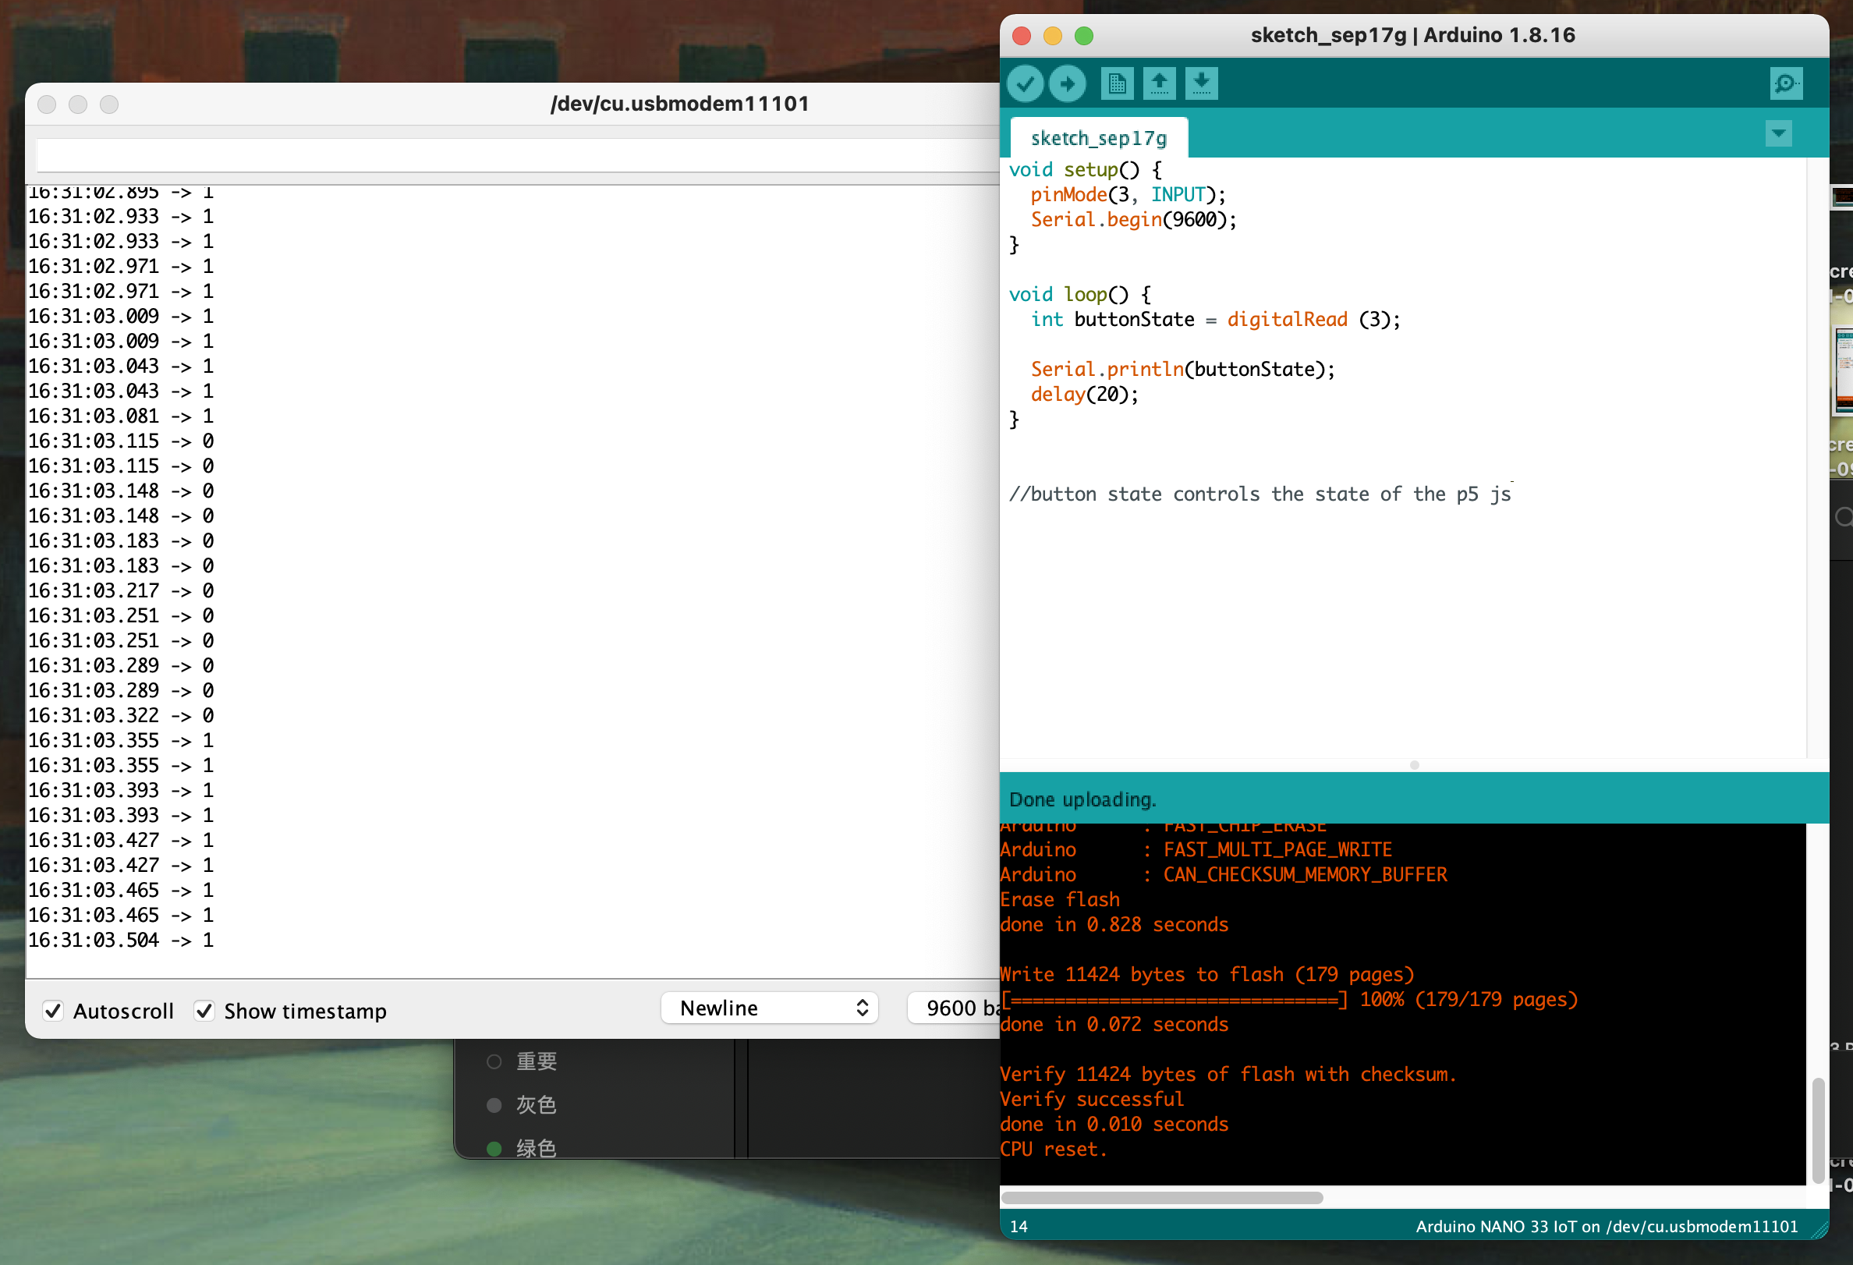This screenshot has width=1853, height=1265.
Task: Toggle the Autoscroll checkbox
Action: (53, 1011)
